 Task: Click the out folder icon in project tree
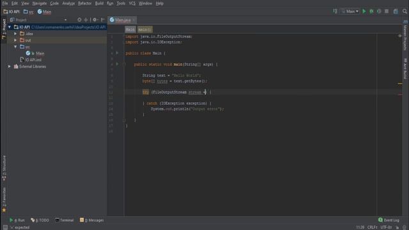point(22,40)
